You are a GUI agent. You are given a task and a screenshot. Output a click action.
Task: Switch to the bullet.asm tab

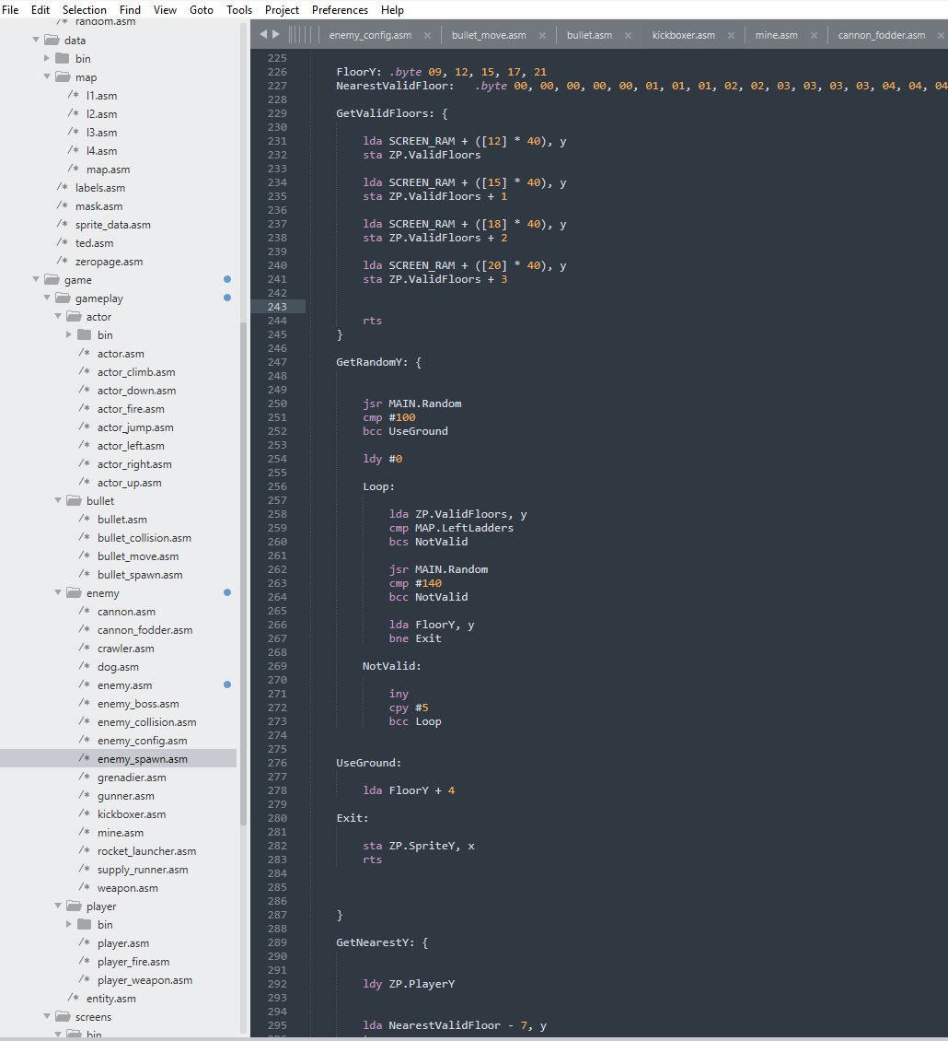point(589,35)
